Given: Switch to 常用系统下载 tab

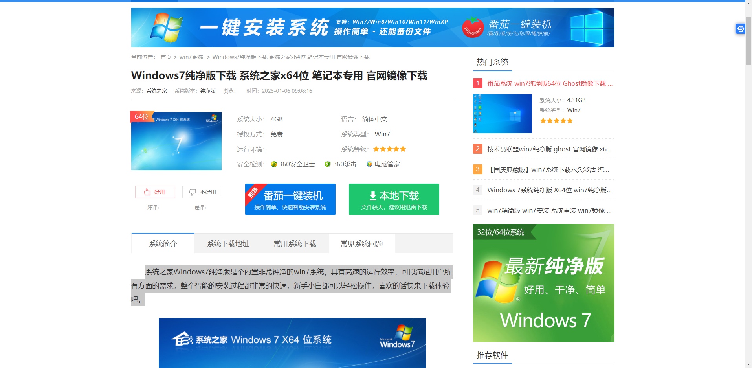Looking at the screenshot, I should point(295,243).
